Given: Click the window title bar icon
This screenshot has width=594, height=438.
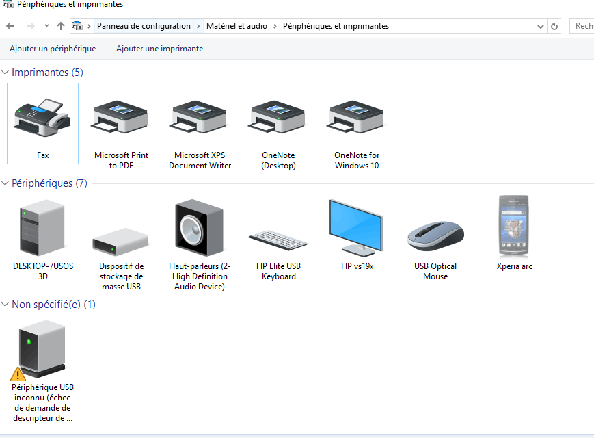Looking at the screenshot, I should tap(8, 4).
